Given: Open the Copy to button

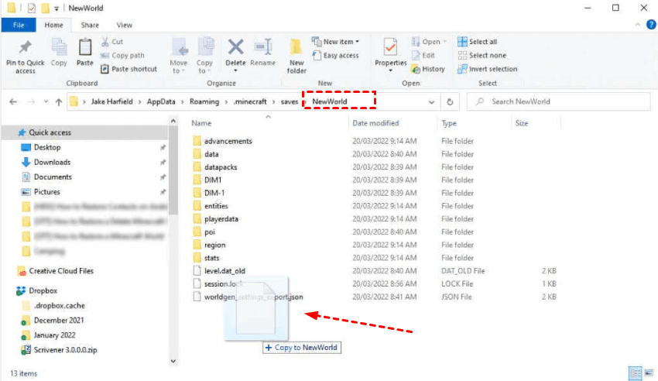Looking at the screenshot, I should (205, 56).
